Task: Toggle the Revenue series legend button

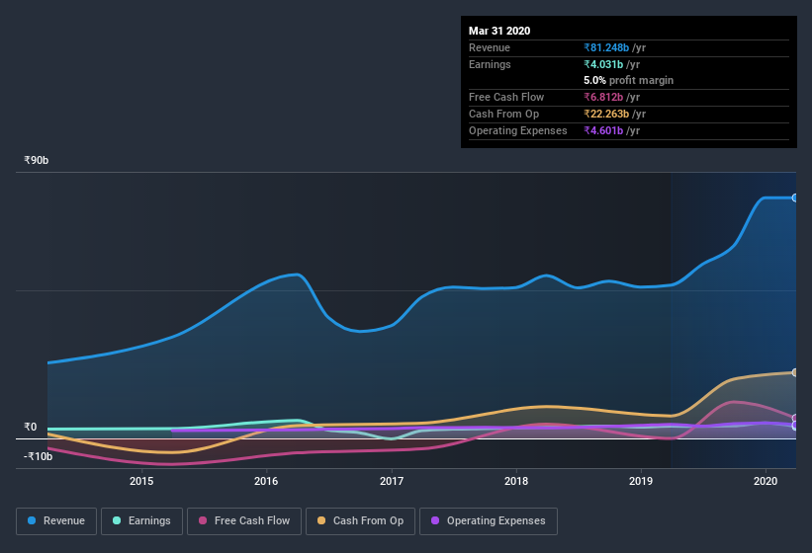Action: tap(56, 521)
